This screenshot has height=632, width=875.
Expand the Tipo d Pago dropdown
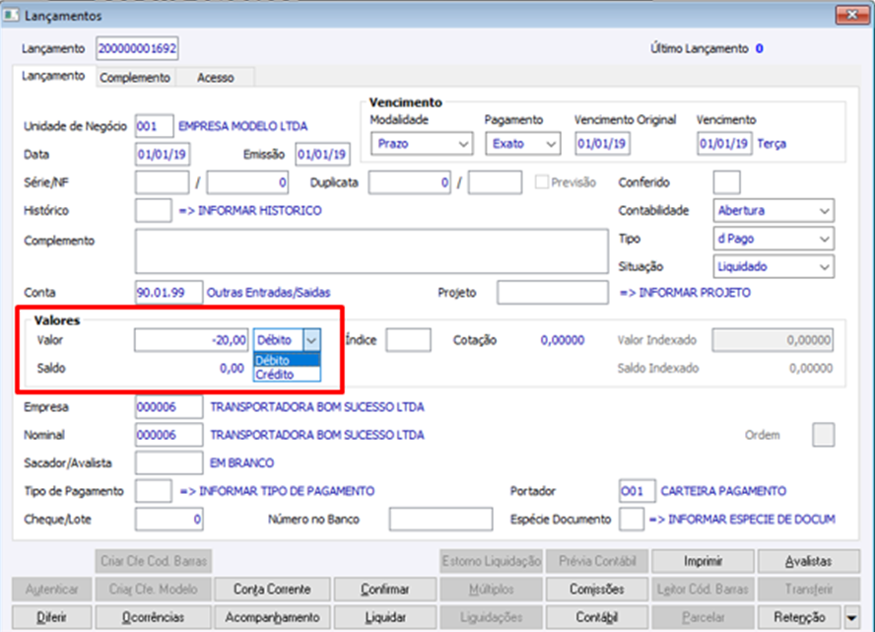click(774, 239)
